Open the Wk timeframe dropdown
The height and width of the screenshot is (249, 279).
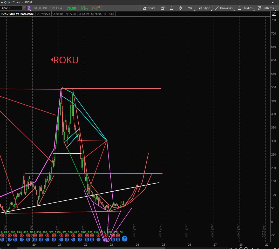click(190, 8)
